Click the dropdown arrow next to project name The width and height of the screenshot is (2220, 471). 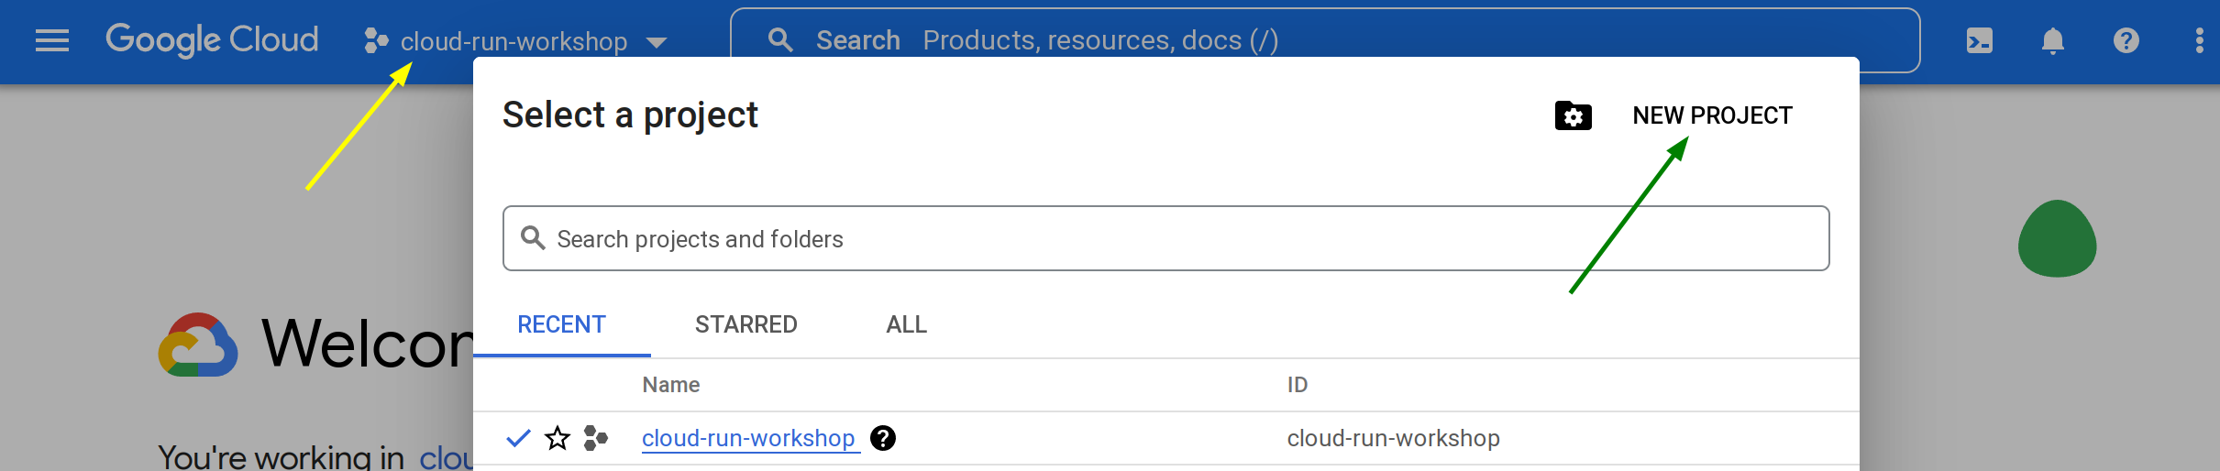[657, 42]
